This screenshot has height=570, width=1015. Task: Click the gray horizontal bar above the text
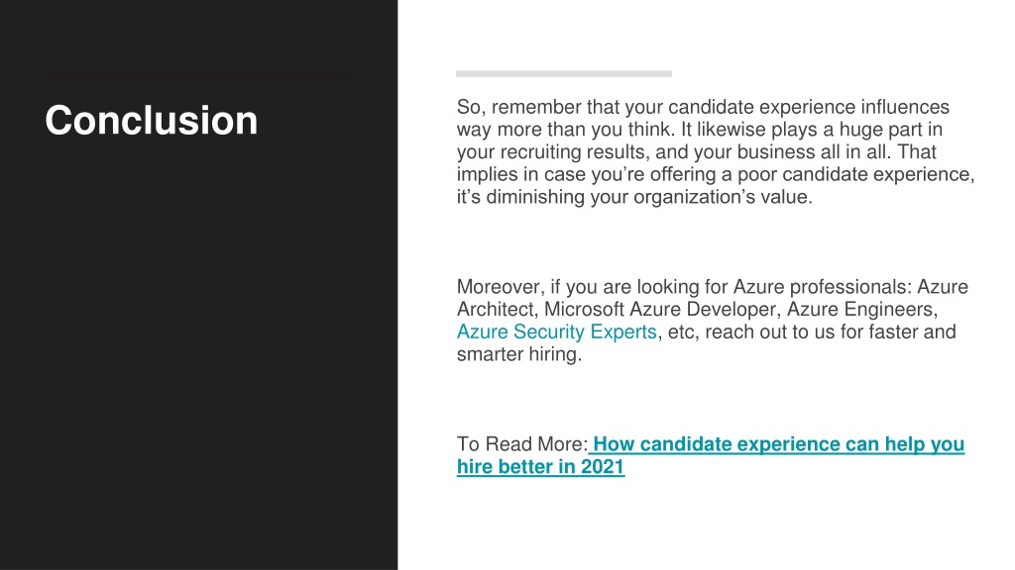click(x=564, y=73)
